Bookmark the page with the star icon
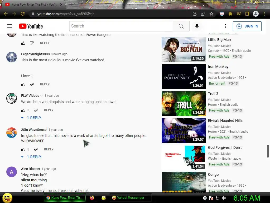270x203 pixels. 211,14
